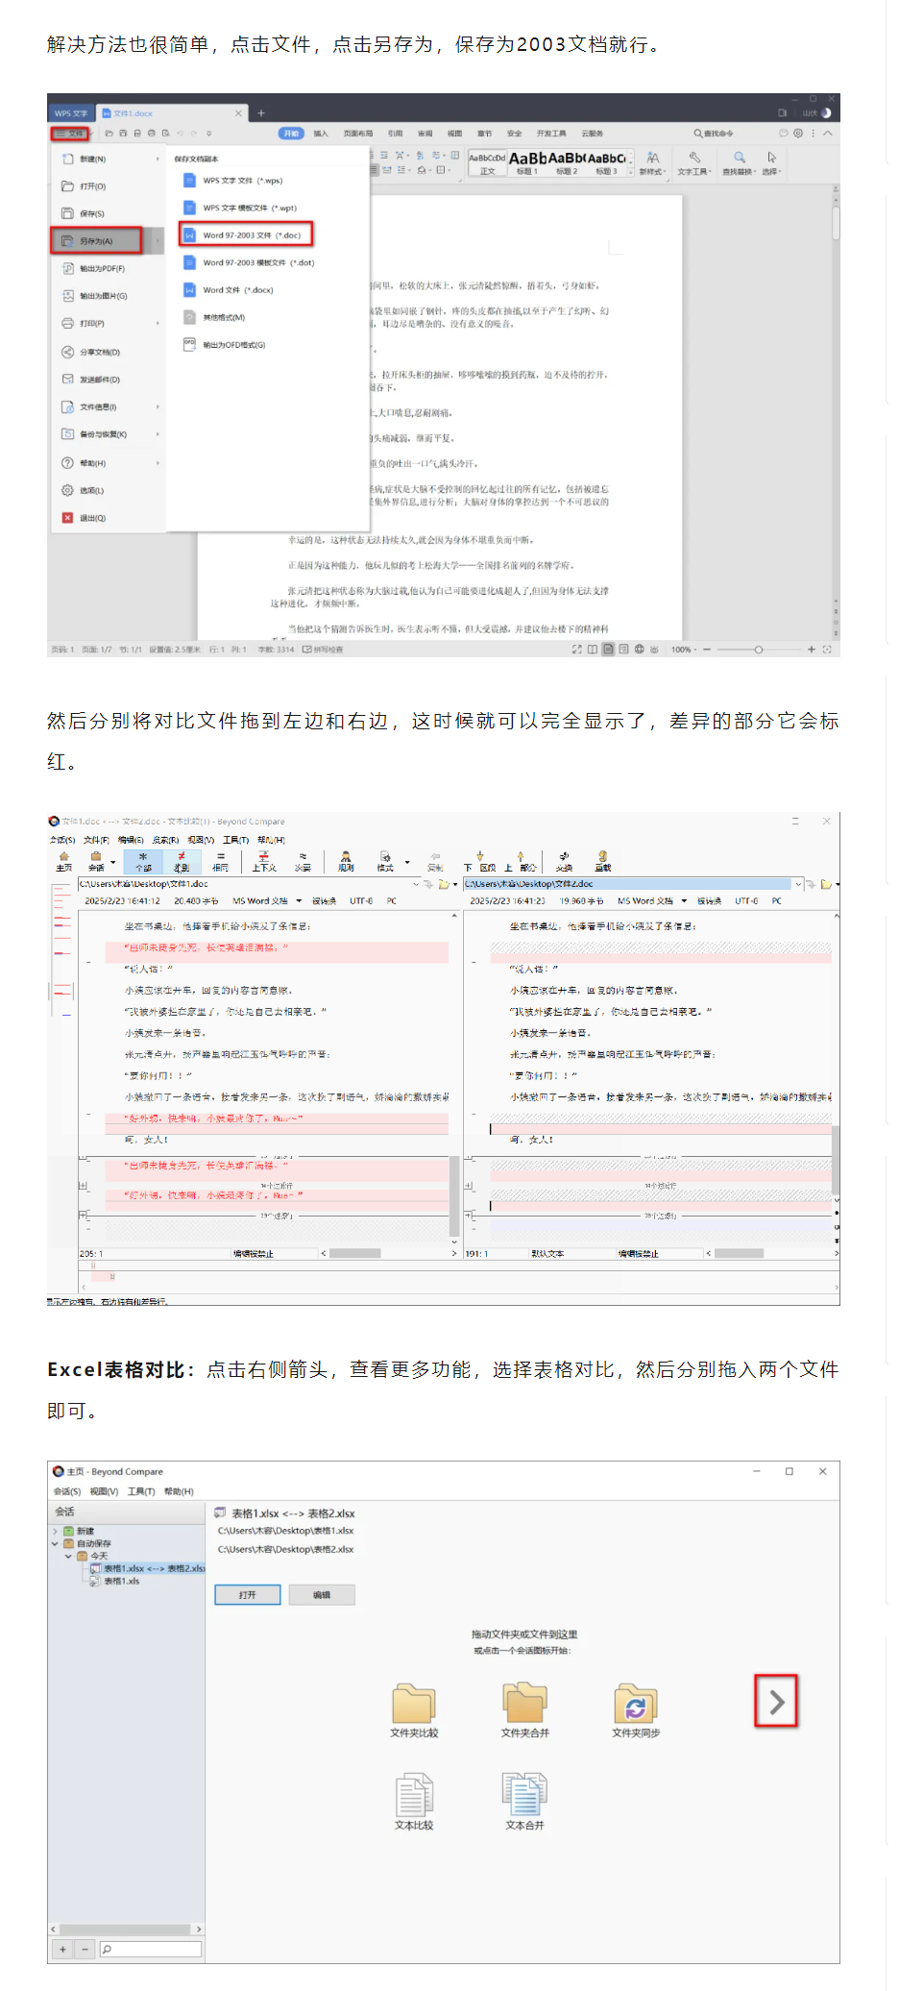Select WPS 文字 文件 (*.wps) format
Screen dimensions: 899x1991
(234, 181)
